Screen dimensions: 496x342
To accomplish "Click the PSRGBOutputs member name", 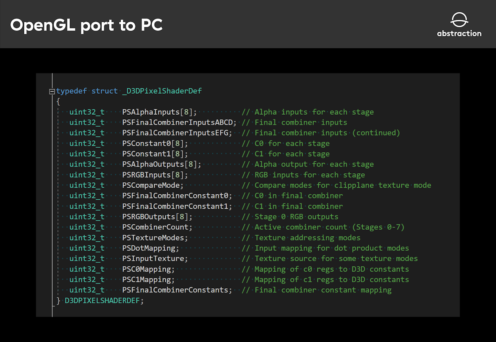I will (x=149, y=217).
